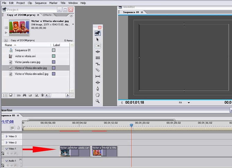Select the Selection arrow tool
232x168 pixels.
coord(98,39)
